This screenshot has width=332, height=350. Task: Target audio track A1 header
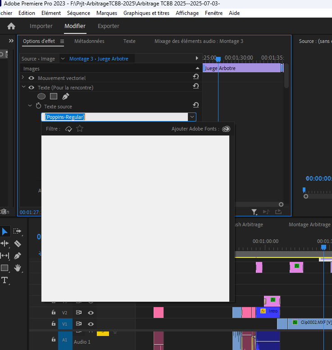[65, 340]
